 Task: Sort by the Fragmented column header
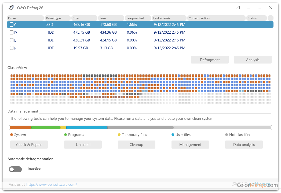click(x=138, y=18)
